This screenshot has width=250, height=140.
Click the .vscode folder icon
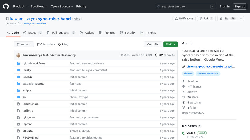[18, 77]
